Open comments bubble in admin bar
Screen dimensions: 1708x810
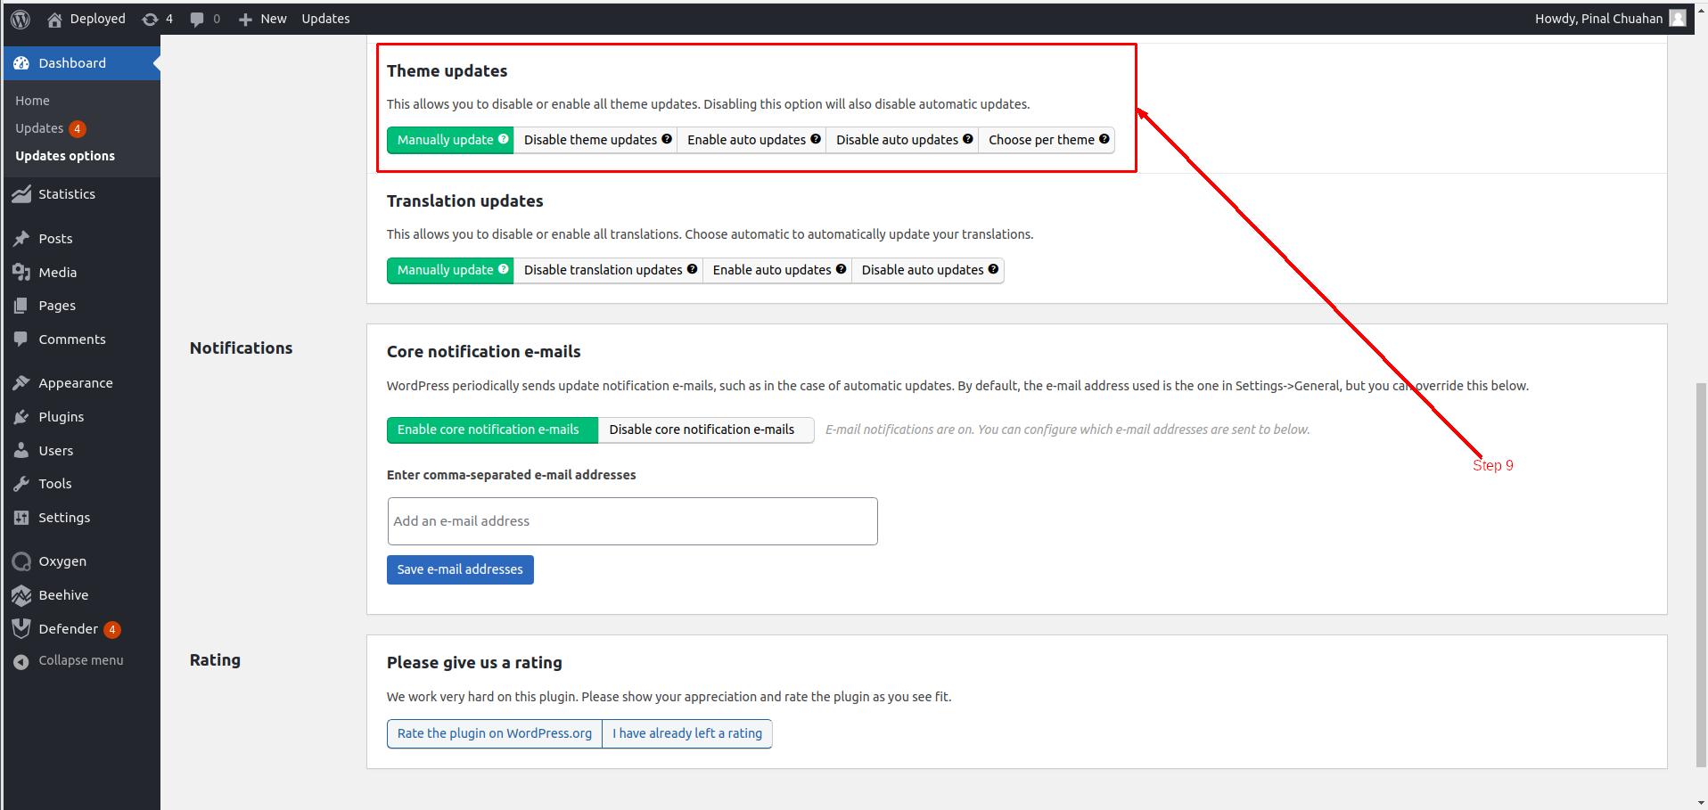coord(205,19)
